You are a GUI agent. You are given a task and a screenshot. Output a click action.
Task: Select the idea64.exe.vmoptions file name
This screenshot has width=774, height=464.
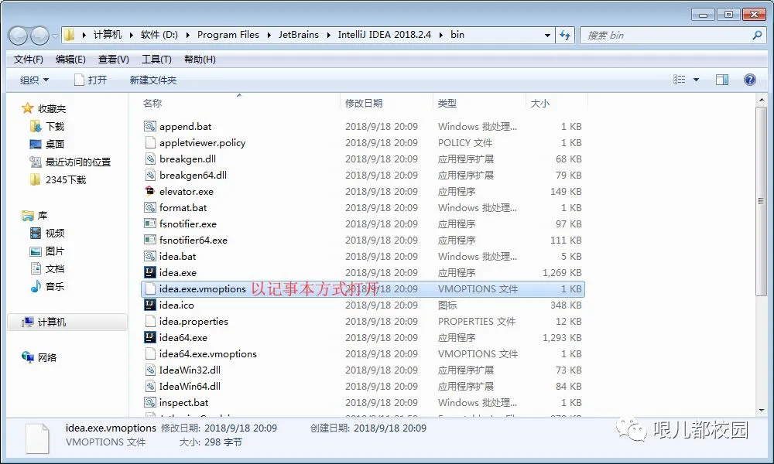tap(207, 354)
